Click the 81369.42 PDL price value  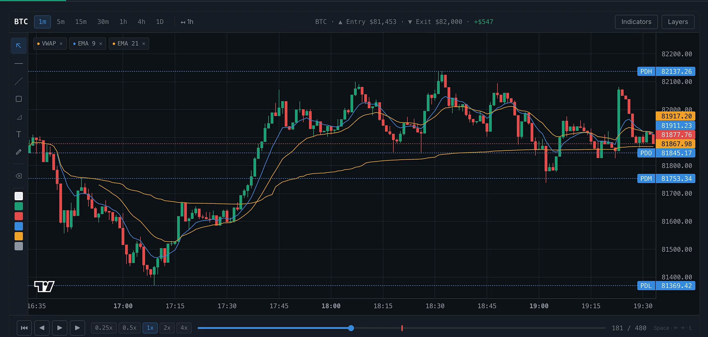pos(676,286)
